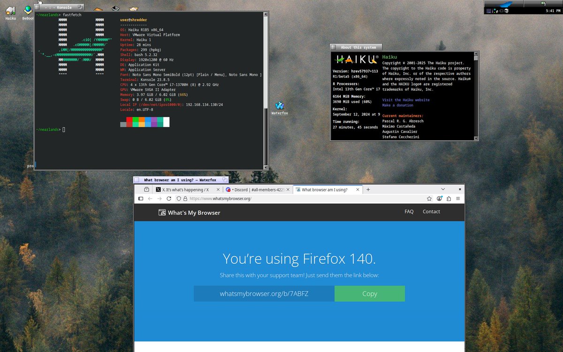Close the X tab
This screenshot has height=352, width=563.
[x=218, y=190]
